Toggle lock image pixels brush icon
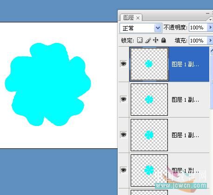This screenshot has width=213, height=195. tap(148, 41)
